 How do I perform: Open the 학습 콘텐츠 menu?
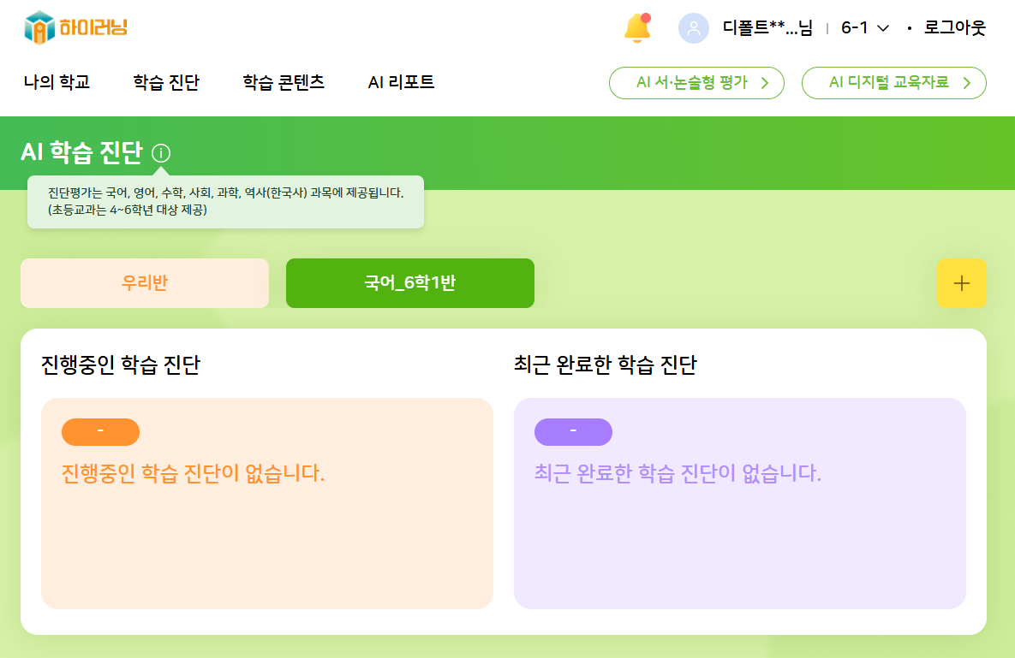[x=284, y=83]
